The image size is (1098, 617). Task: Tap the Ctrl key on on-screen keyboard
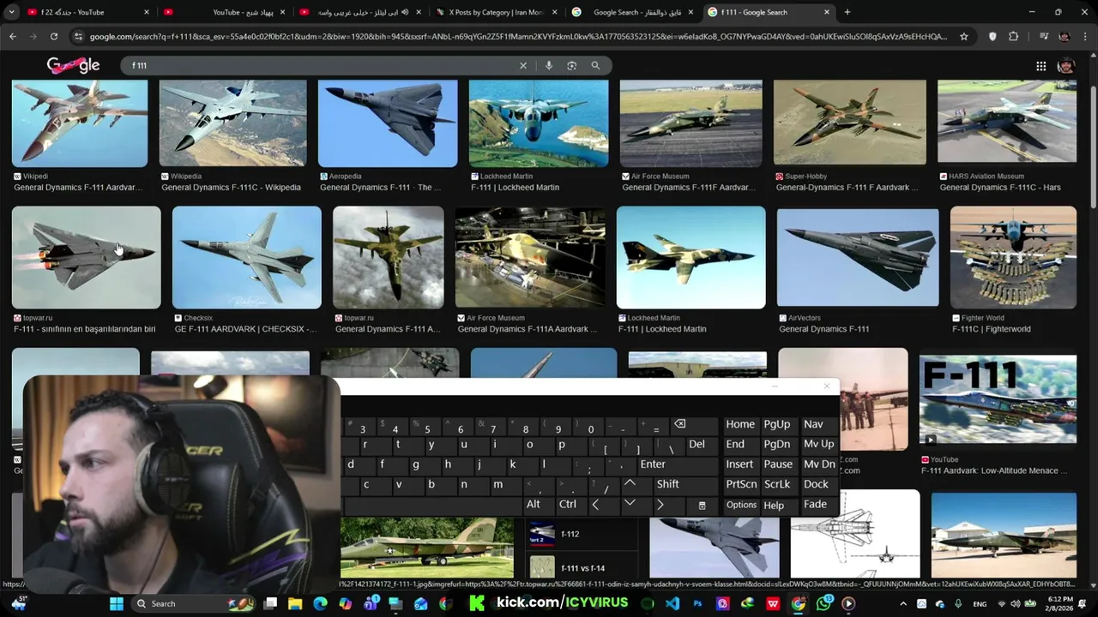[568, 504]
